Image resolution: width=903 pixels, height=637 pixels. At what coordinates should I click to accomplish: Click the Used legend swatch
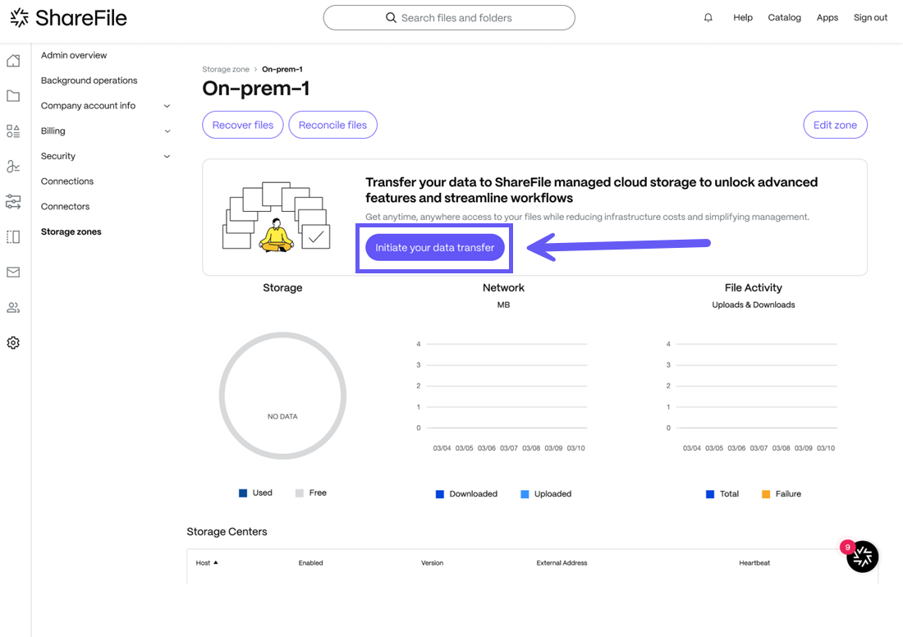[243, 493]
